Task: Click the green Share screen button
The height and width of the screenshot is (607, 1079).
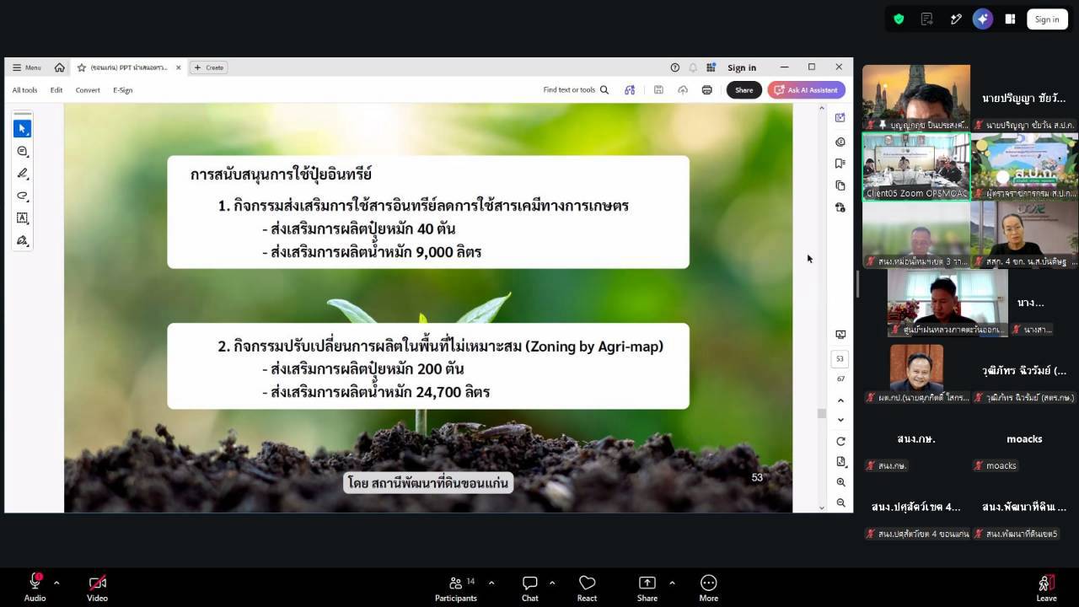Action: 647,587
